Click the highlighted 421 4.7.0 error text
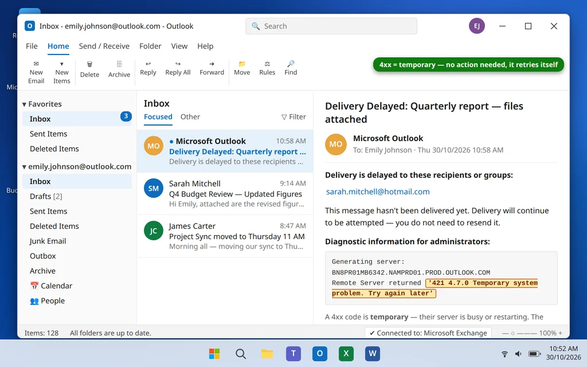The height and width of the screenshot is (367, 587). click(435, 288)
